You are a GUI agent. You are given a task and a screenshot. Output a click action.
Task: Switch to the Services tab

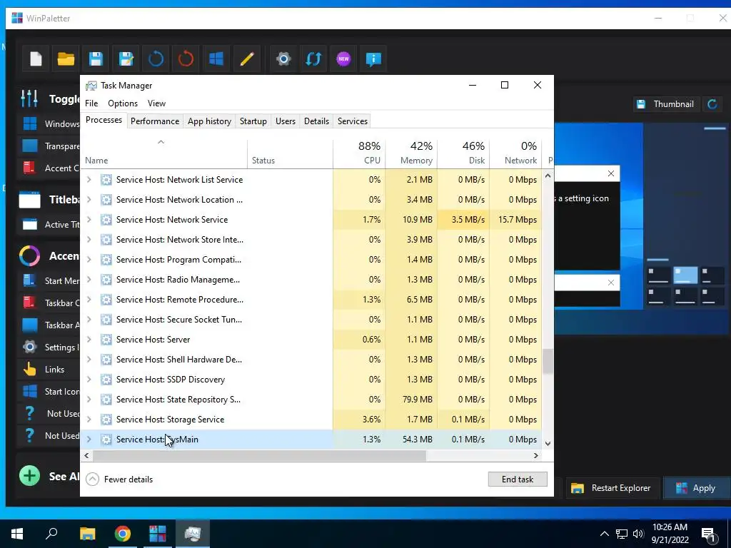pos(353,121)
